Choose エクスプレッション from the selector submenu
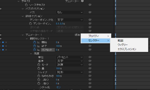The image size is (150, 90). [x=129, y=49]
